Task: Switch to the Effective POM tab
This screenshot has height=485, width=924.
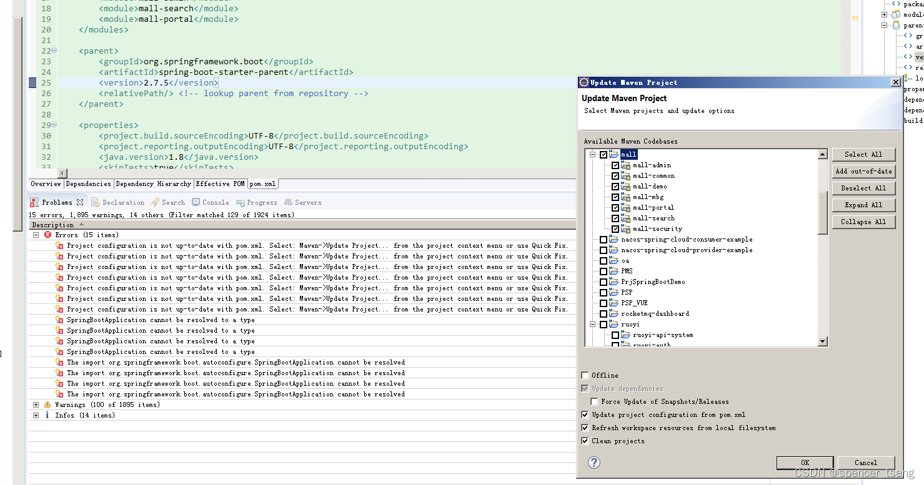Action: tap(220, 184)
